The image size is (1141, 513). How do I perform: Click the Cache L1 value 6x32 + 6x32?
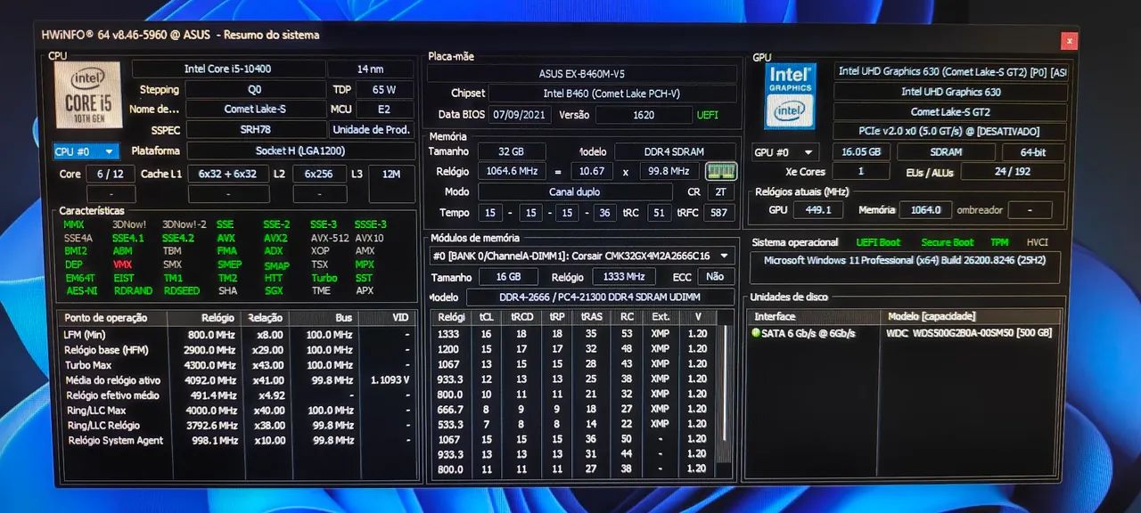tap(227, 174)
